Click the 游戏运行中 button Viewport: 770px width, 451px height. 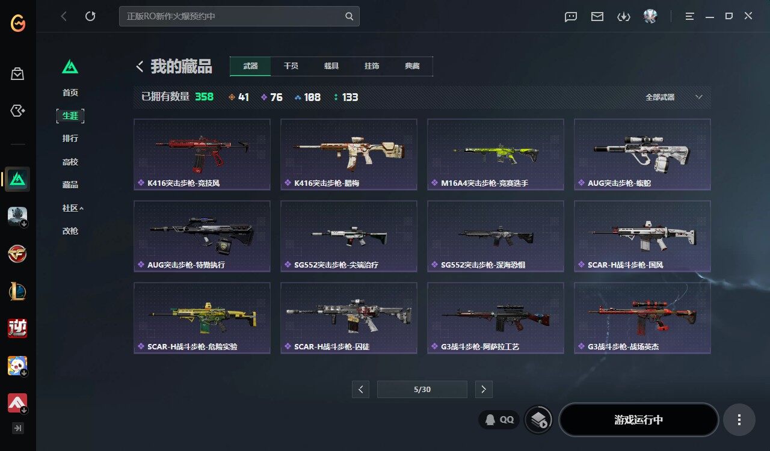[x=639, y=420]
